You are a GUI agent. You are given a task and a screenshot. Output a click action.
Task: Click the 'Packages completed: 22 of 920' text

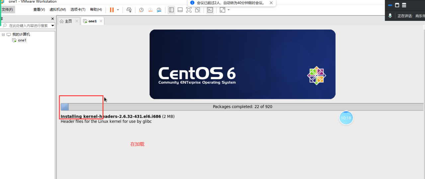(242, 107)
